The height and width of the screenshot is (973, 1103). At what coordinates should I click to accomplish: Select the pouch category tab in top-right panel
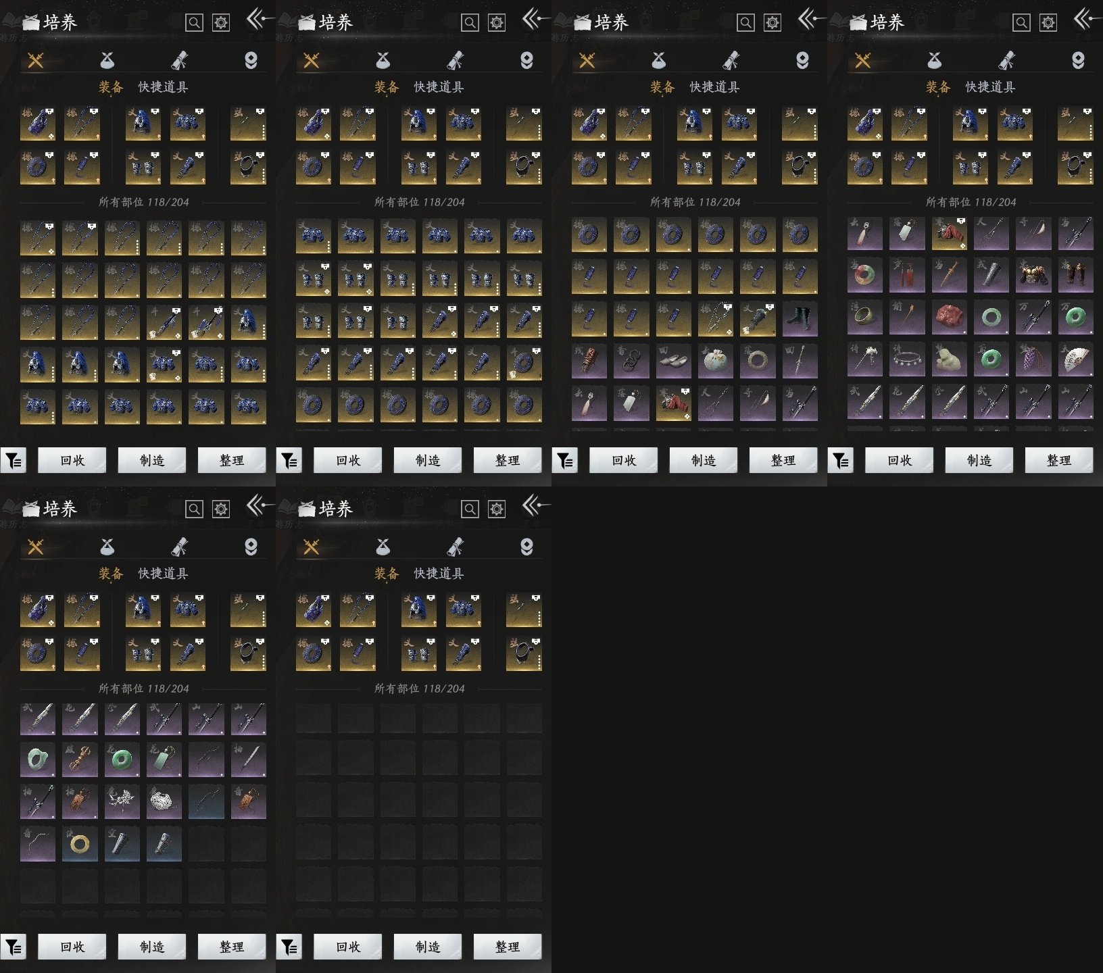(x=935, y=61)
